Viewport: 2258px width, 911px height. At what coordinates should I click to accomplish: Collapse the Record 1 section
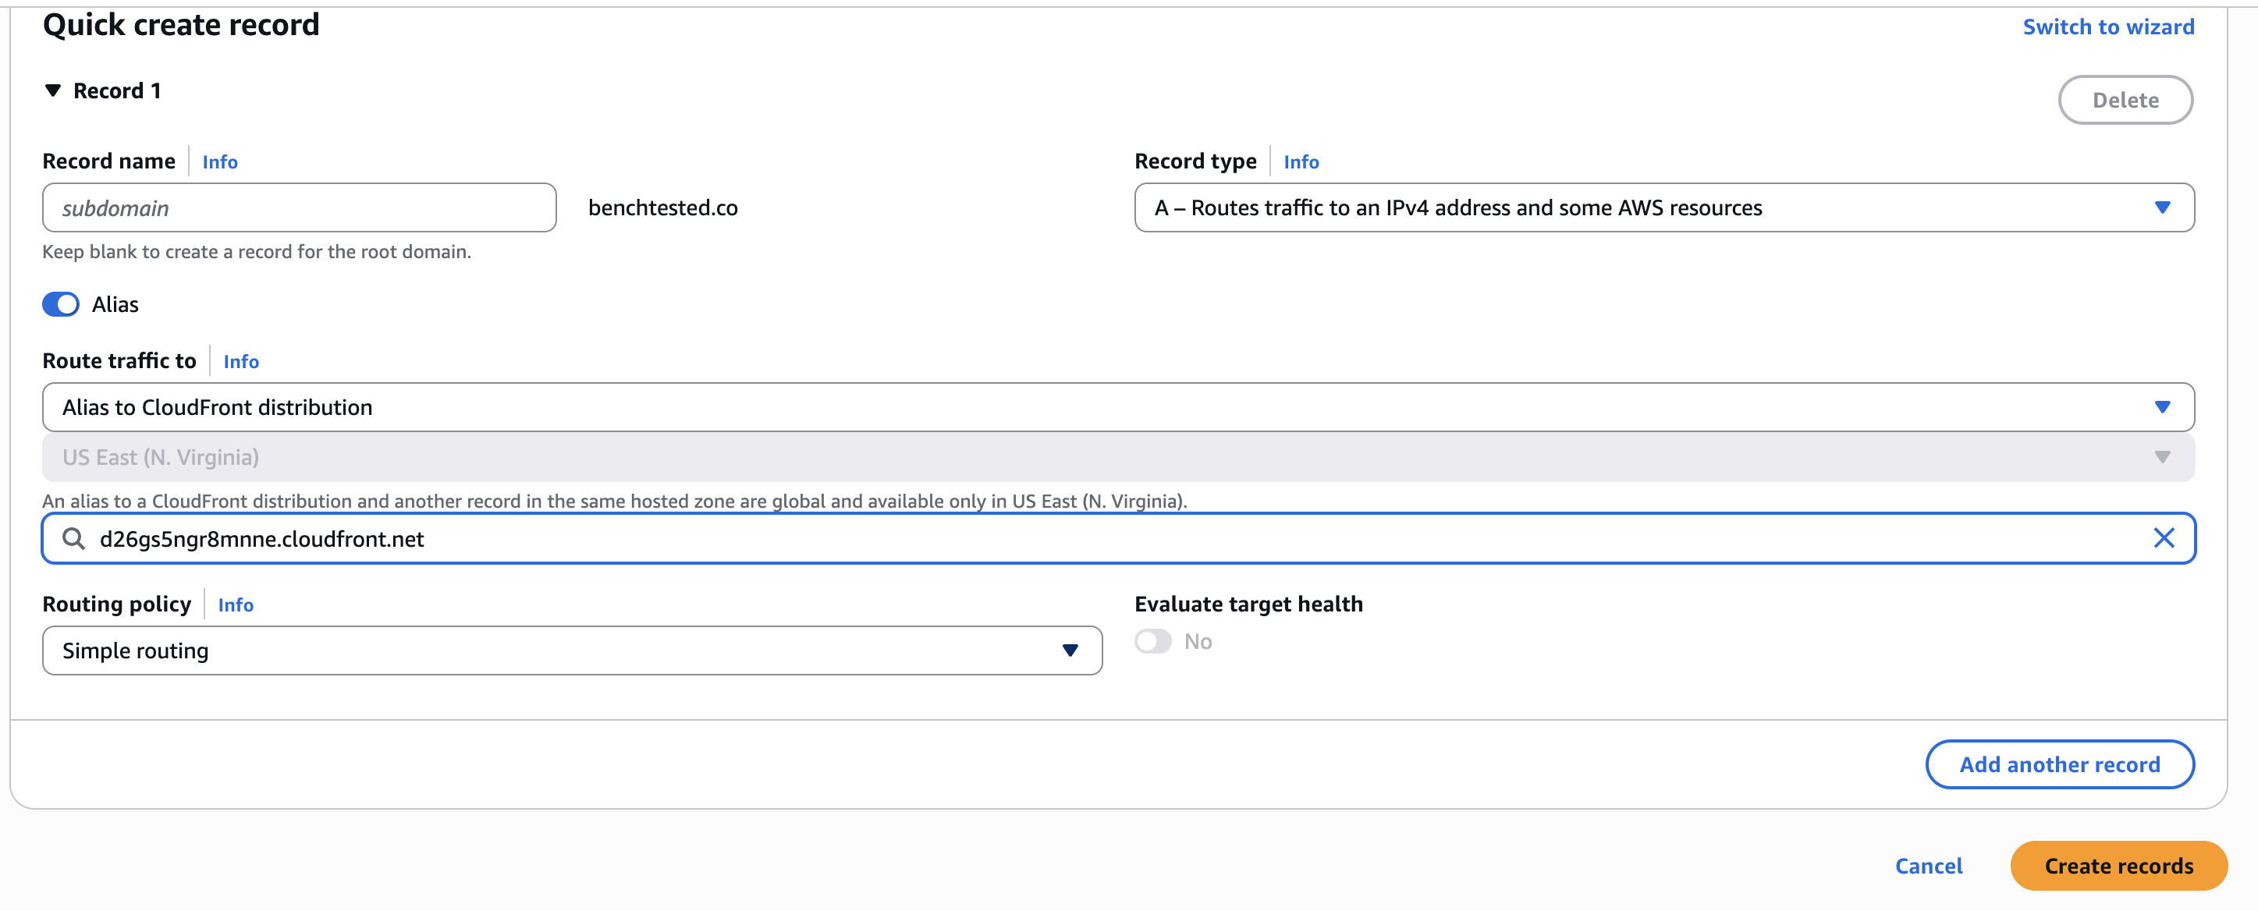pyautogui.click(x=52, y=90)
